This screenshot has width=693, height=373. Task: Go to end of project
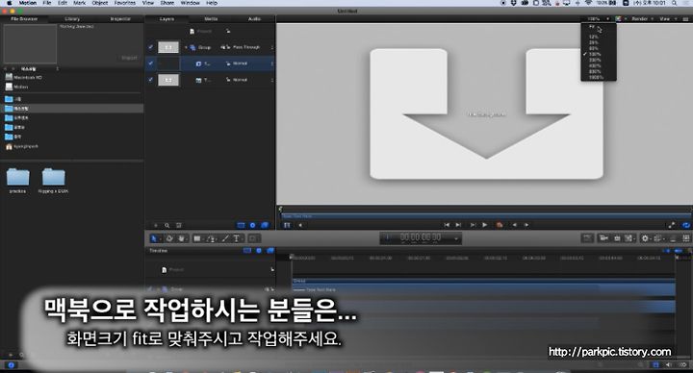click(459, 225)
